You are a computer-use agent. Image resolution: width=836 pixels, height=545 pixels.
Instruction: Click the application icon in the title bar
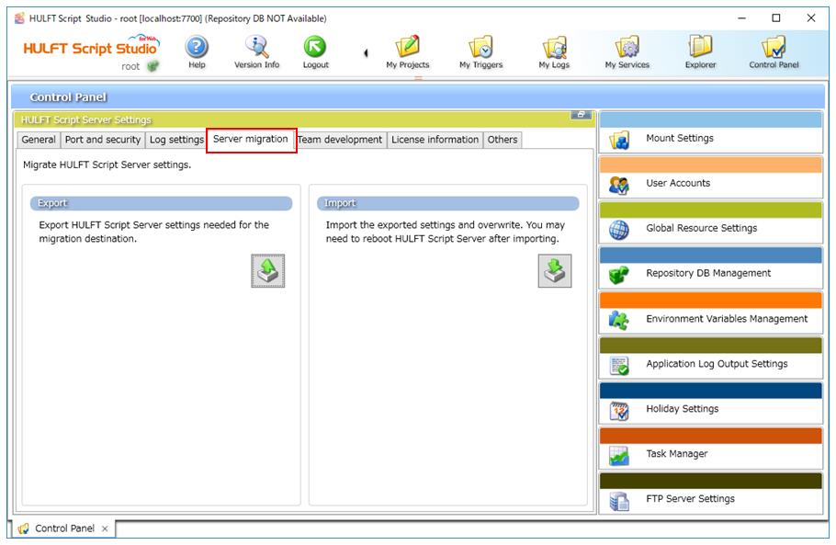(19, 18)
